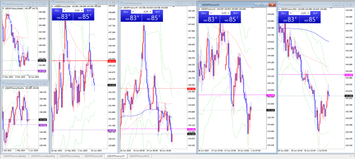Screen dimensions: 355x159
Task: Switch to the USDJPYmicro,Daily tab
Action: tap(70, 156)
